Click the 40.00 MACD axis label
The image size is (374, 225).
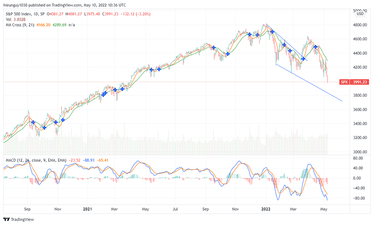[x=358, y=168]
